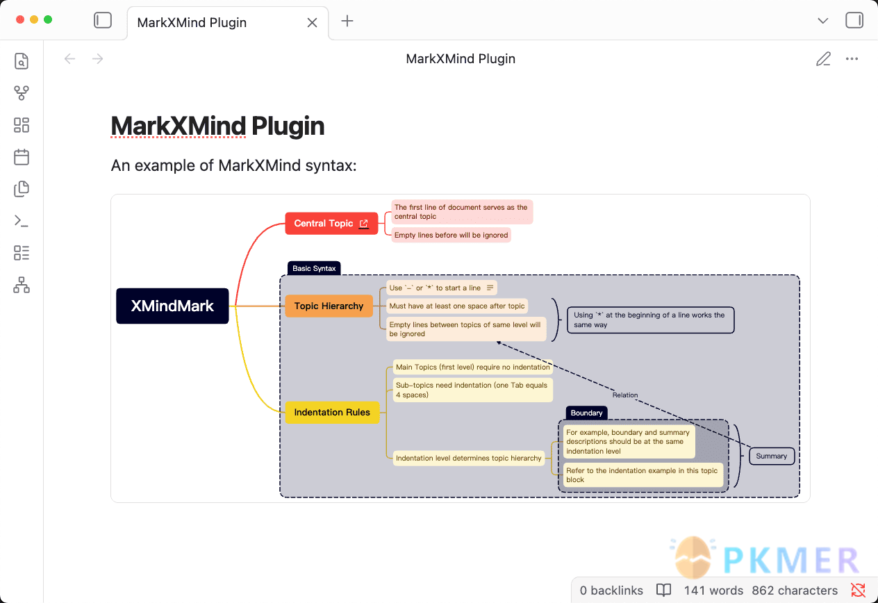Open a new tab with plus button
Image resolution: width=878 pixels, height=603 pixels.
click(x=347, y=21)
